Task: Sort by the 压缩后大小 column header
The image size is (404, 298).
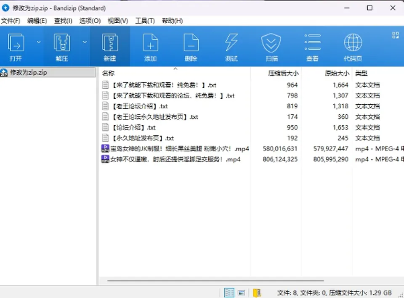Action: click(283, 73)
